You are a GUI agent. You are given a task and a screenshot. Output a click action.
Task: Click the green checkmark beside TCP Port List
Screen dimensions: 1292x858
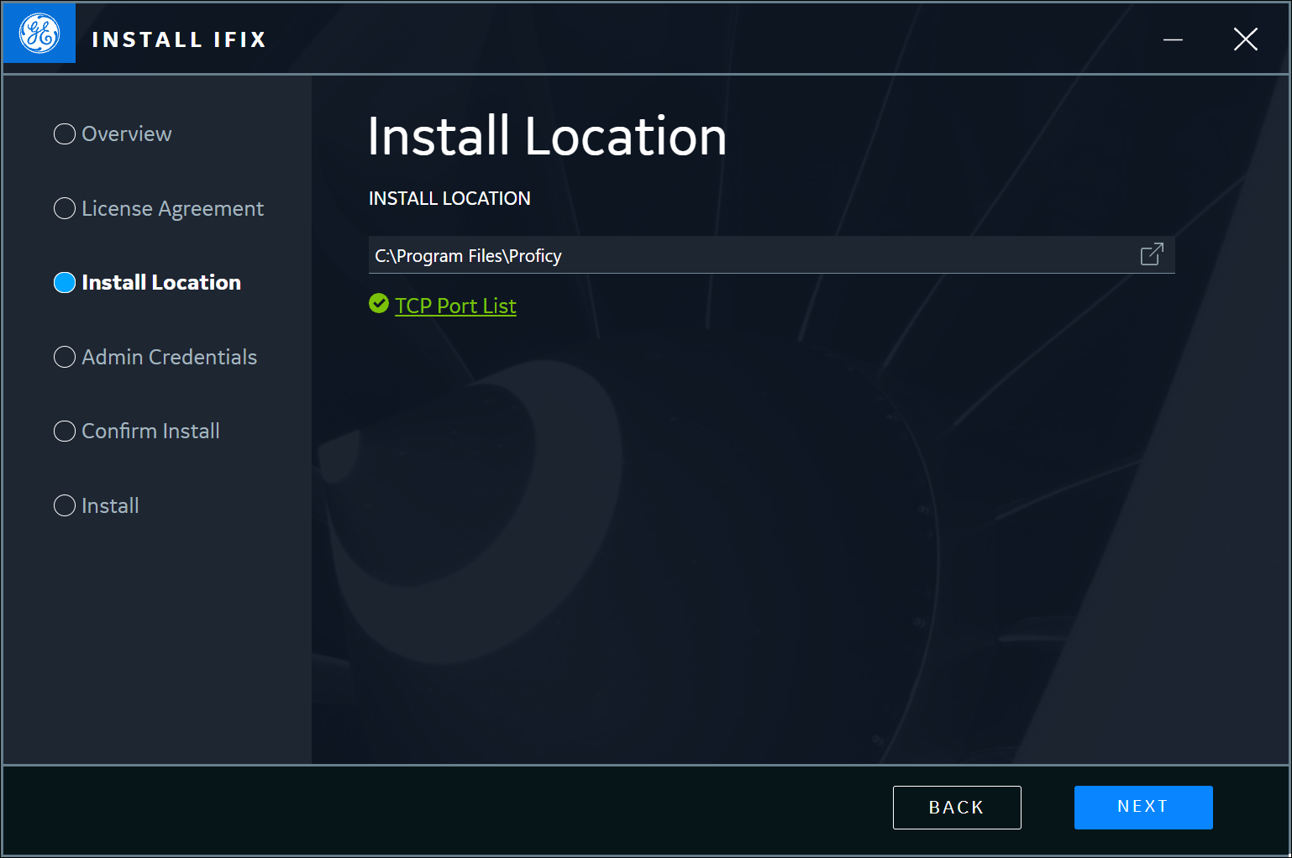coord(379,303)
